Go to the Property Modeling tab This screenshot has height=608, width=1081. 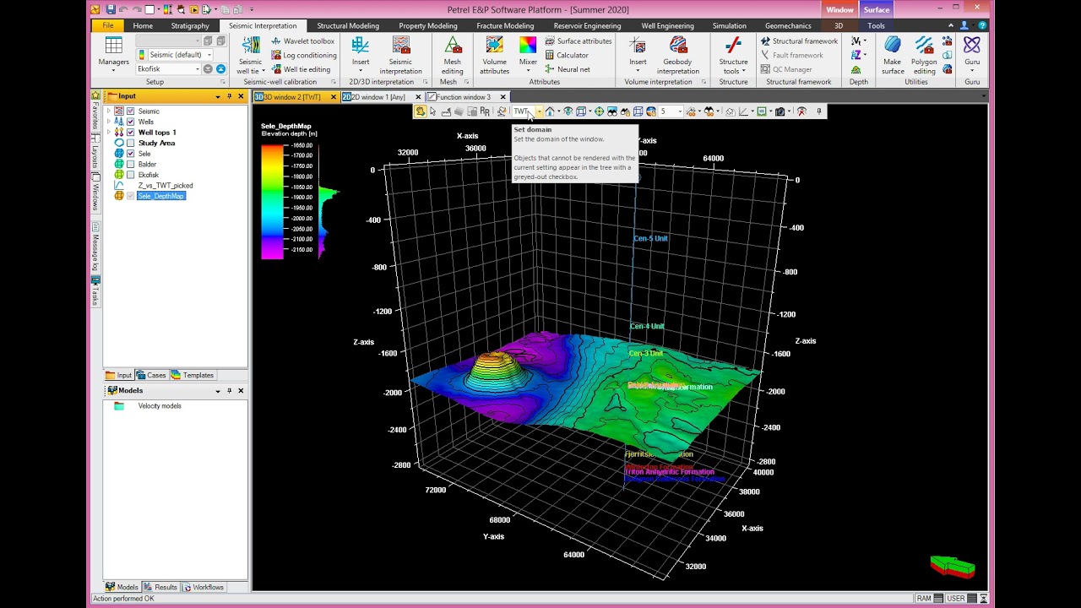[428, 26]
